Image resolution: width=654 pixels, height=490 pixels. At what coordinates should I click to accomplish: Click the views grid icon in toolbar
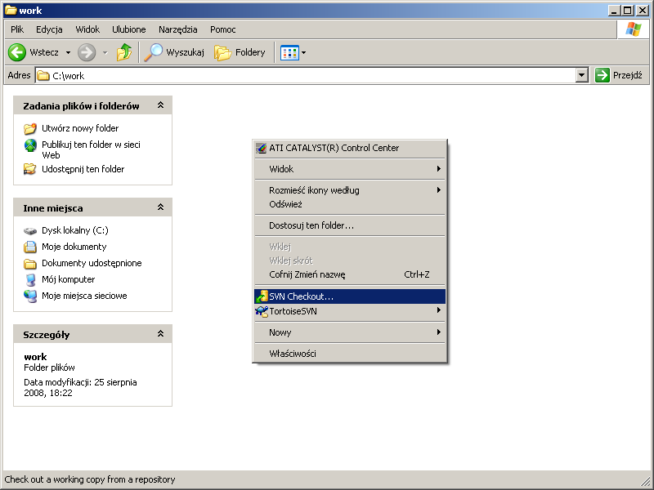tap(289, 52)
